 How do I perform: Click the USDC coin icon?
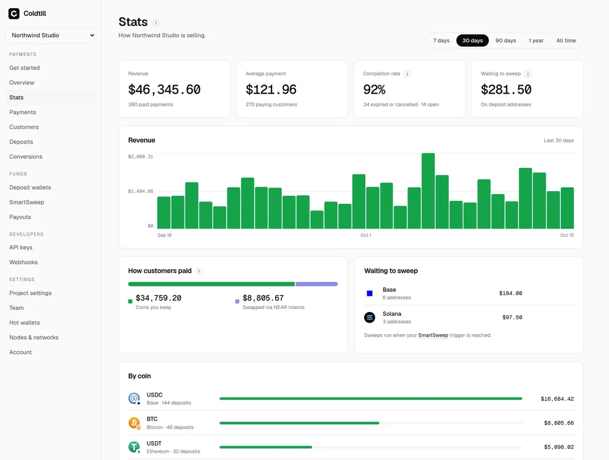click(134, 399)
